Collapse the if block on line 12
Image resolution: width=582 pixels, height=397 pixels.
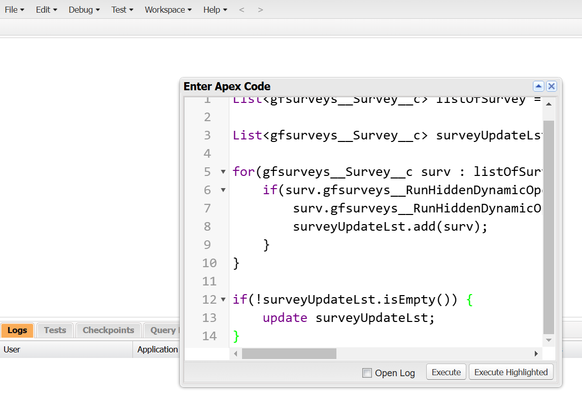(223, 300)
